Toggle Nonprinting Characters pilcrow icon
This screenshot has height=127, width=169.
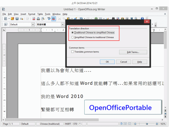(132, 18)
